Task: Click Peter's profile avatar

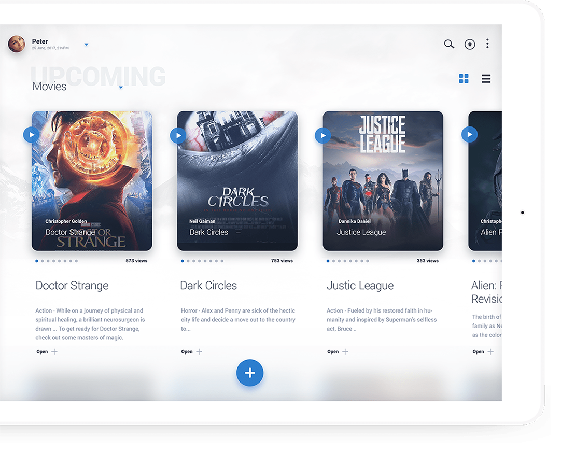Action: point(17,44)
